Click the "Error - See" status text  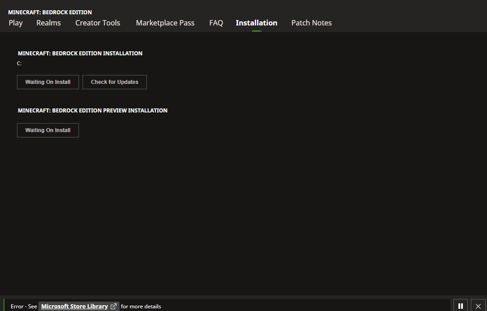point(24,307)
